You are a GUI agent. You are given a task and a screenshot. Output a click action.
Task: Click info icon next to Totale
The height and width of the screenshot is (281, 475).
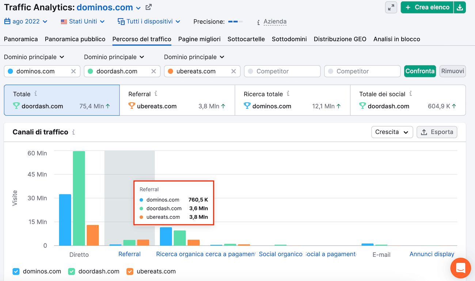tap(35, 94)
